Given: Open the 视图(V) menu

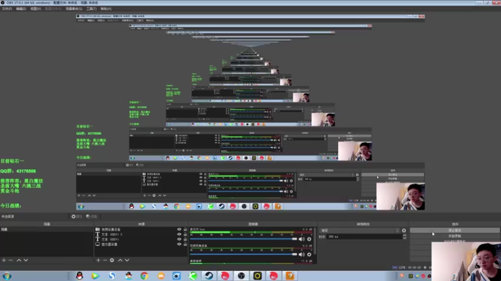Looking at the screenshot, I should [36, 9].
